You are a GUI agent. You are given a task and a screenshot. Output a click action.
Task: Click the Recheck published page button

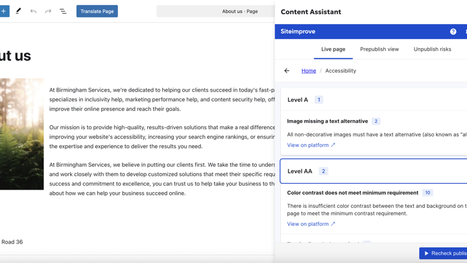(x=444, y=253)
